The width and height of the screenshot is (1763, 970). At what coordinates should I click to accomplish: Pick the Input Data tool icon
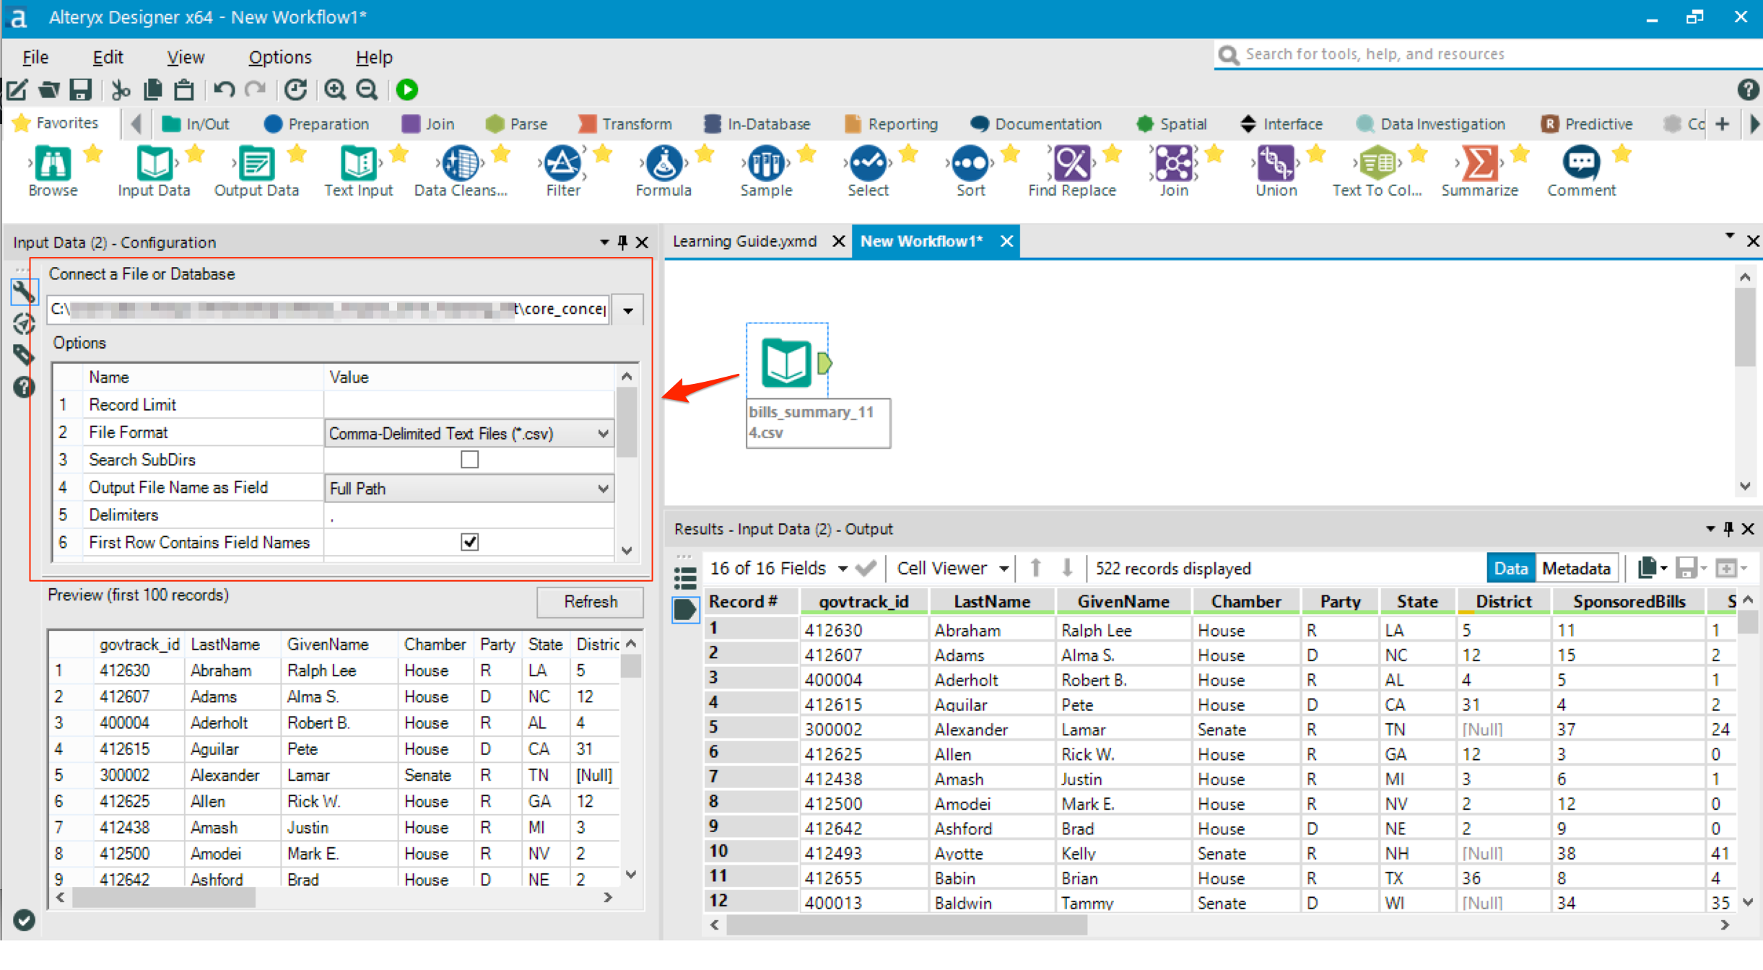154,164
